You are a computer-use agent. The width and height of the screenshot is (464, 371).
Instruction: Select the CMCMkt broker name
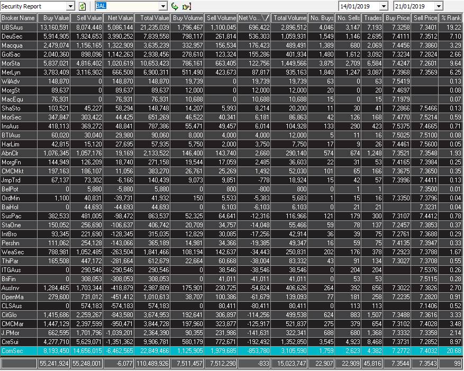[12, 171]
